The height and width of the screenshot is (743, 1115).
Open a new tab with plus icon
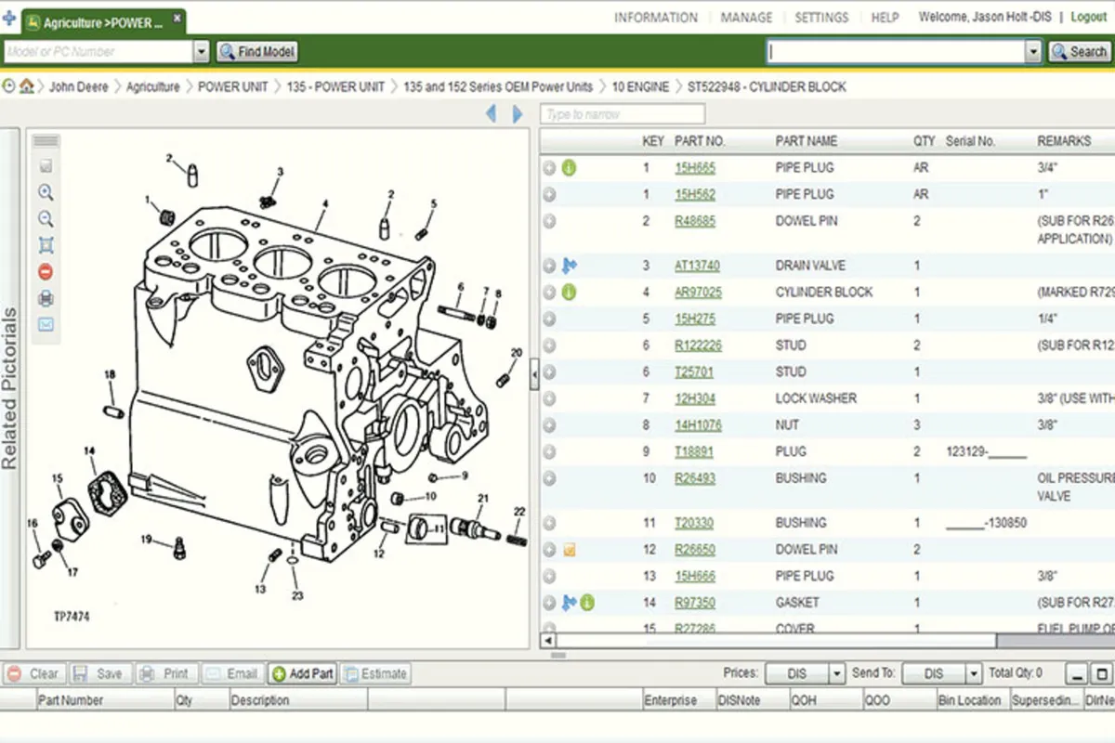[9, 18]
